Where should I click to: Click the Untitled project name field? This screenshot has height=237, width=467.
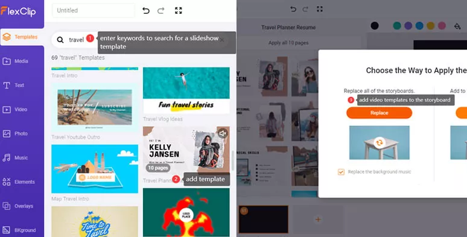click(94, 10)
